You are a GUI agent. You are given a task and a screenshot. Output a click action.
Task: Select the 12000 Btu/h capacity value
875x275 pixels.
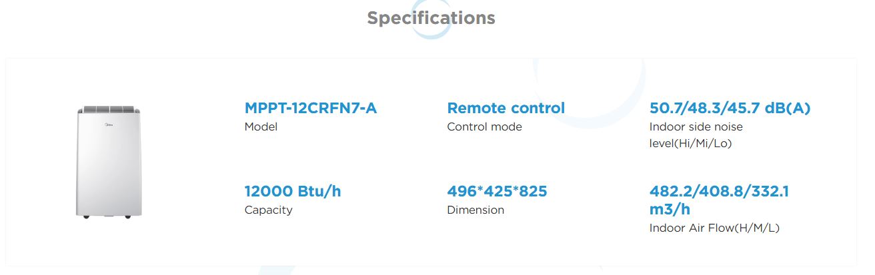293,192
